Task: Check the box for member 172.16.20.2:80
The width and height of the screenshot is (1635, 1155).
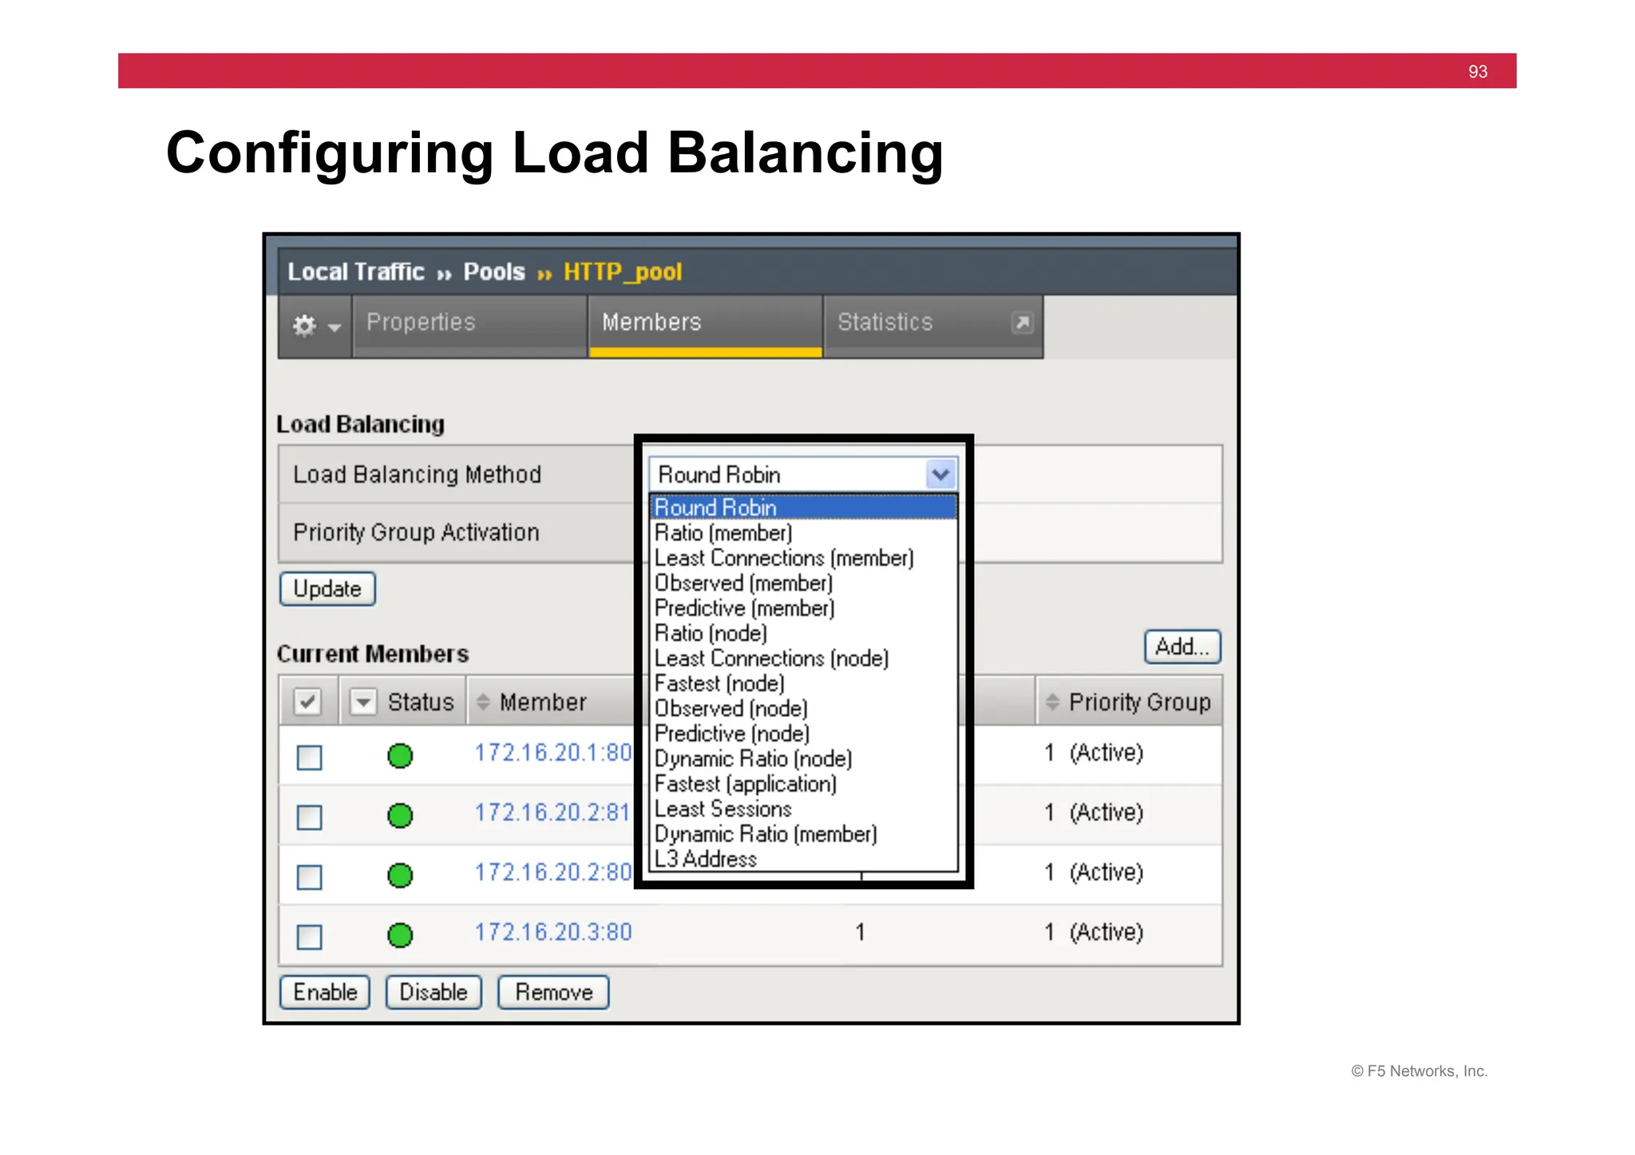Action: [309, 876]
